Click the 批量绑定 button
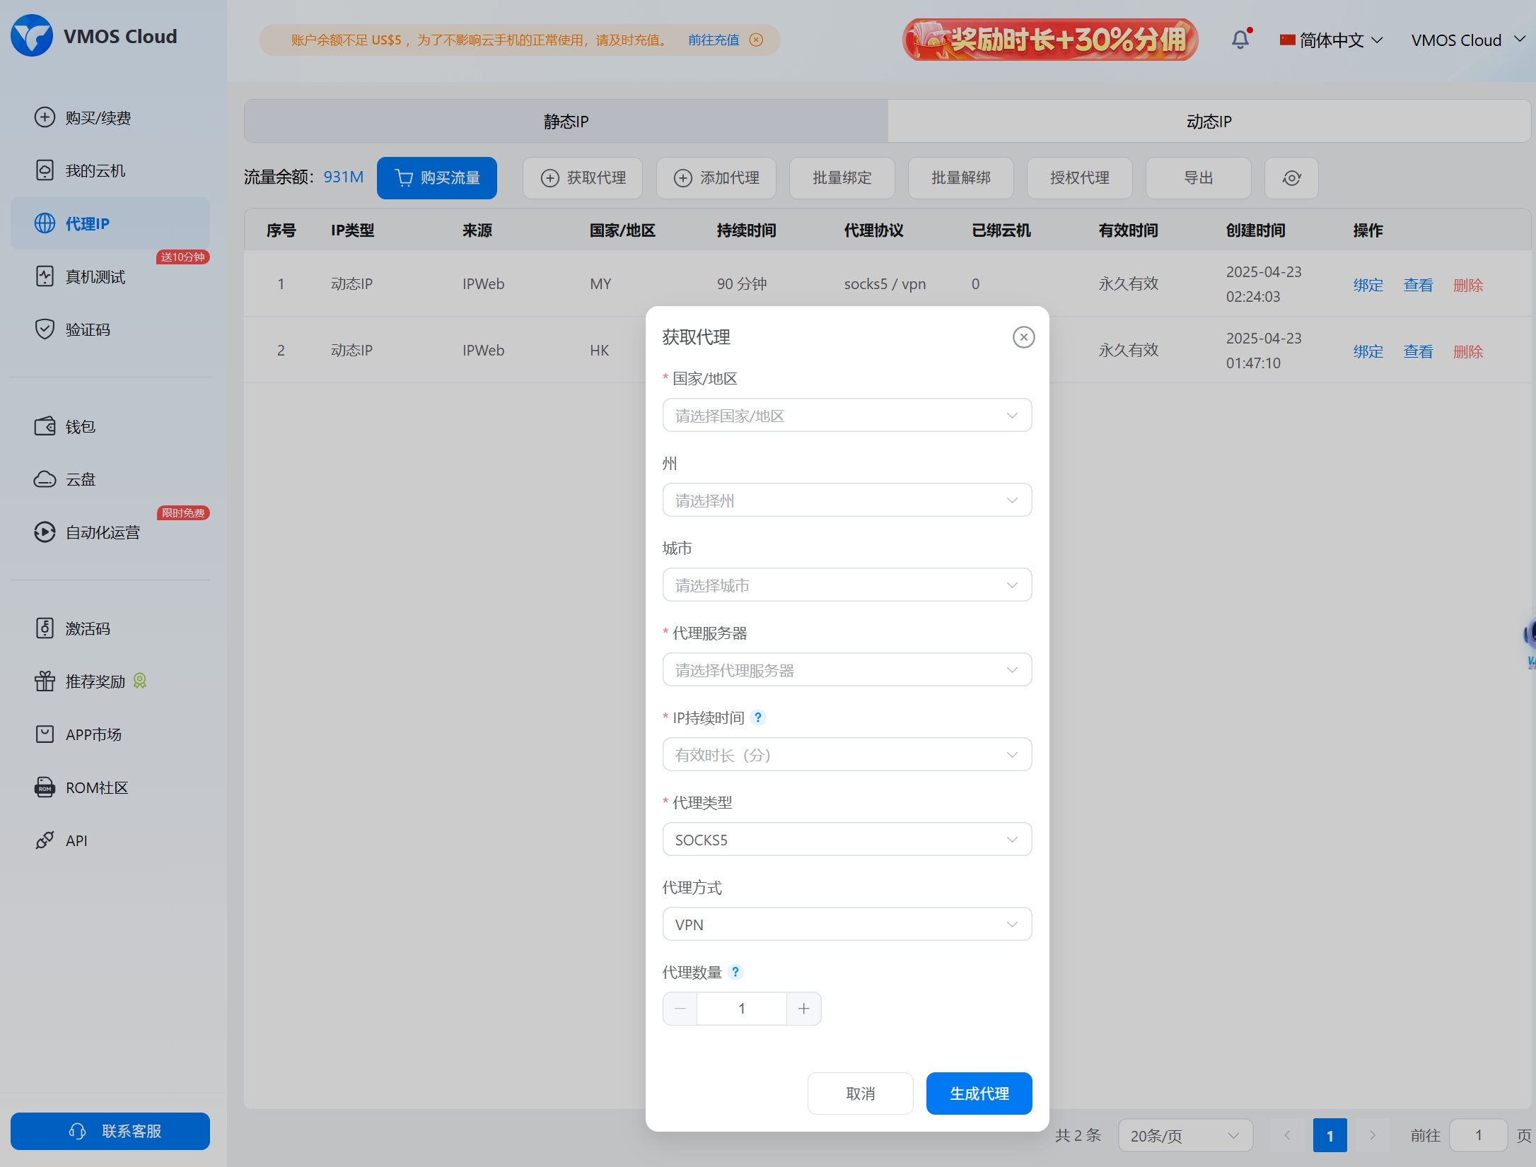Viewport: 1536px width, 1167px height. [842, 178]
